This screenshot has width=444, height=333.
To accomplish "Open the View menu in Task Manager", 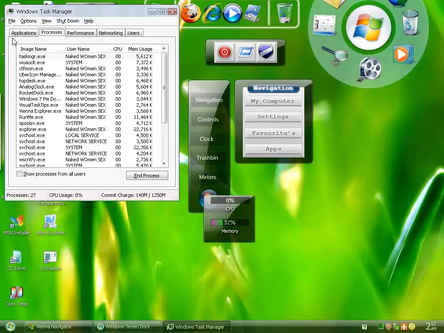I will 46,21.
